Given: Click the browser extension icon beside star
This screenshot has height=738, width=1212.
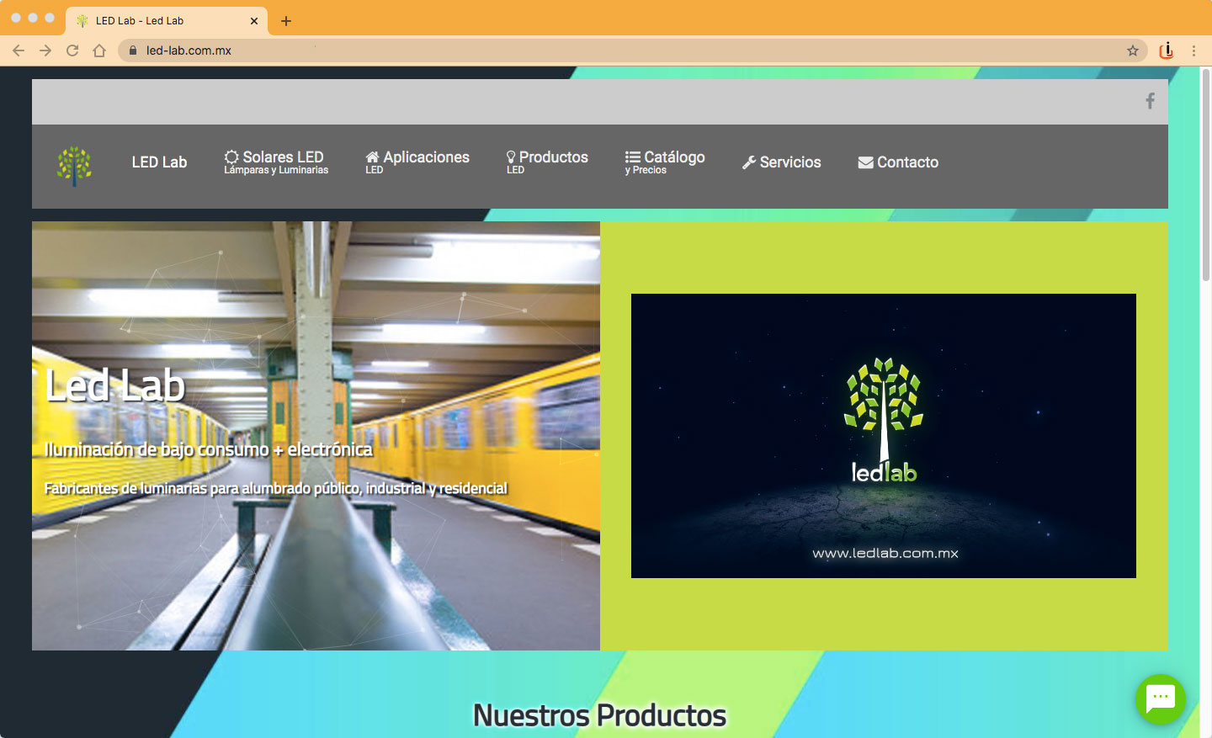Looking at the screenshot, I should [1166, 50].
